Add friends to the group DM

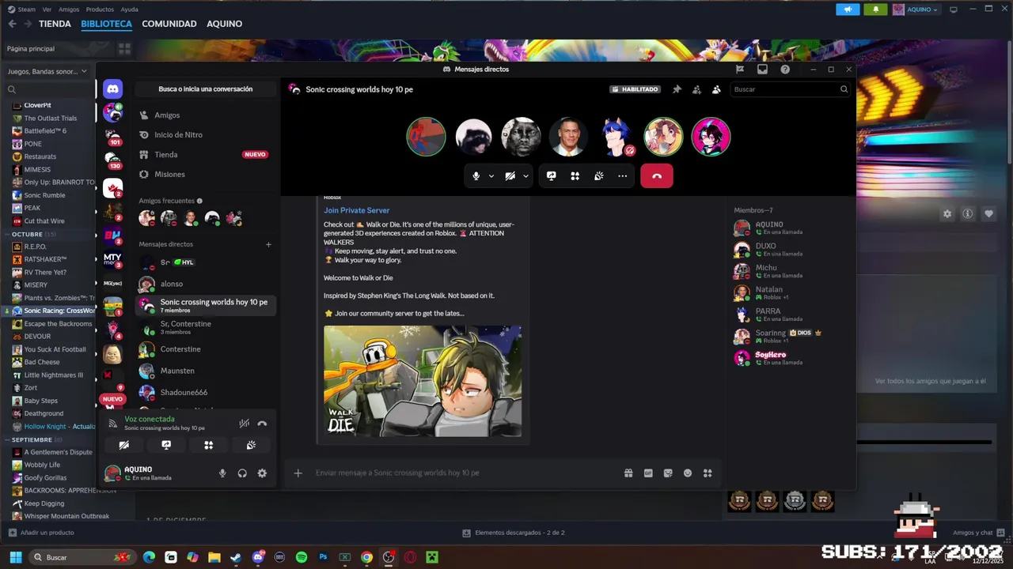coord(696,89)
